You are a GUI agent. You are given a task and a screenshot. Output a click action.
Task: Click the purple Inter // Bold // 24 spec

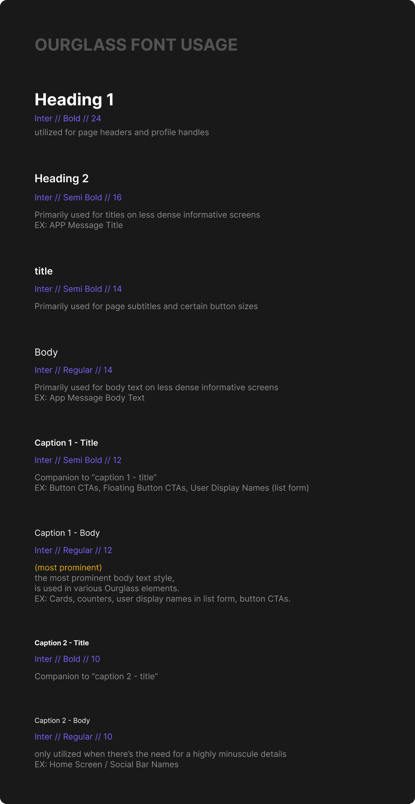(68, 119)
